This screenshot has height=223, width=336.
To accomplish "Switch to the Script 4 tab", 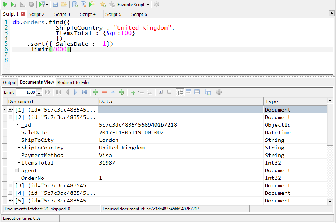I will [88, 14].
